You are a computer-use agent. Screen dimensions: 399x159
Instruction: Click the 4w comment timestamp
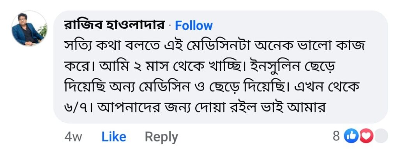pyautogui.click(x=73, y=136)
